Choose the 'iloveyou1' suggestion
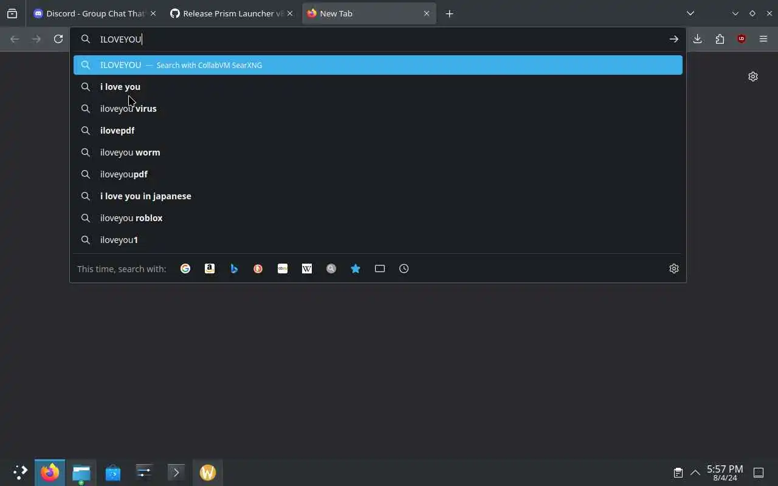778x486 pixels. point(378,240)
